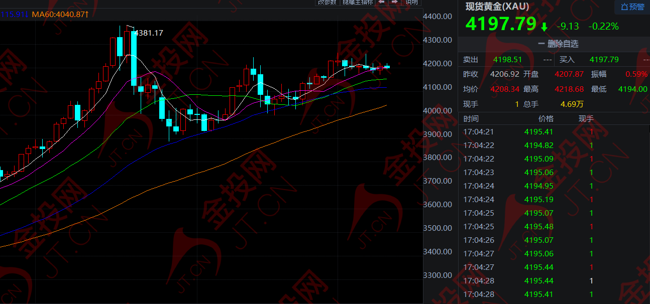The image size is (650, 304).
Task: Click the 买入 price 4197.79
Action: [604, 59]
